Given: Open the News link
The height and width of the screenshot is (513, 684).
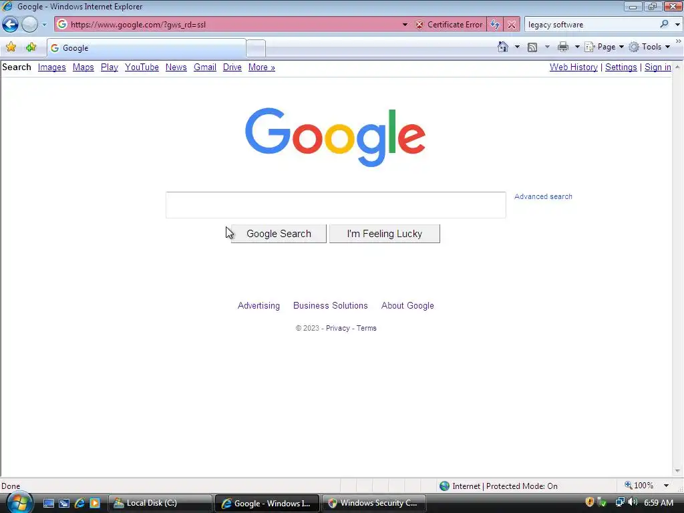Looking at the screenshot, I should point(176,67).
